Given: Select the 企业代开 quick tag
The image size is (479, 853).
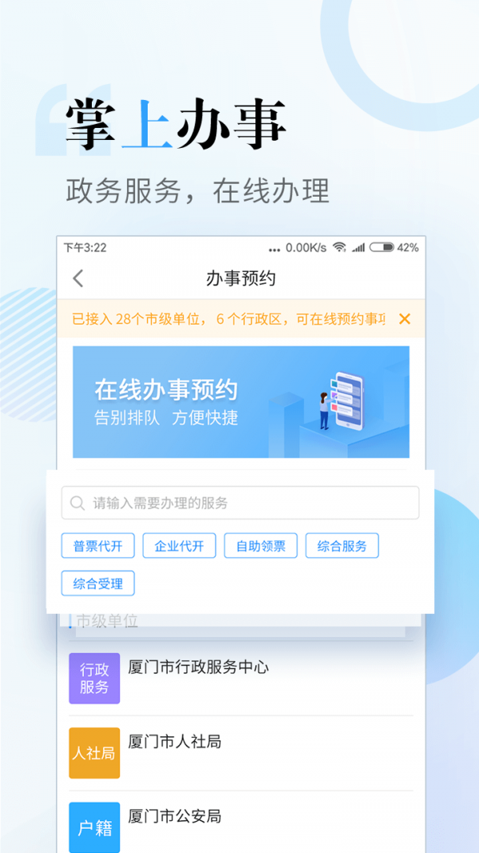Looking at the screenshot, I should pyautogui.click(x=179, y=546).
